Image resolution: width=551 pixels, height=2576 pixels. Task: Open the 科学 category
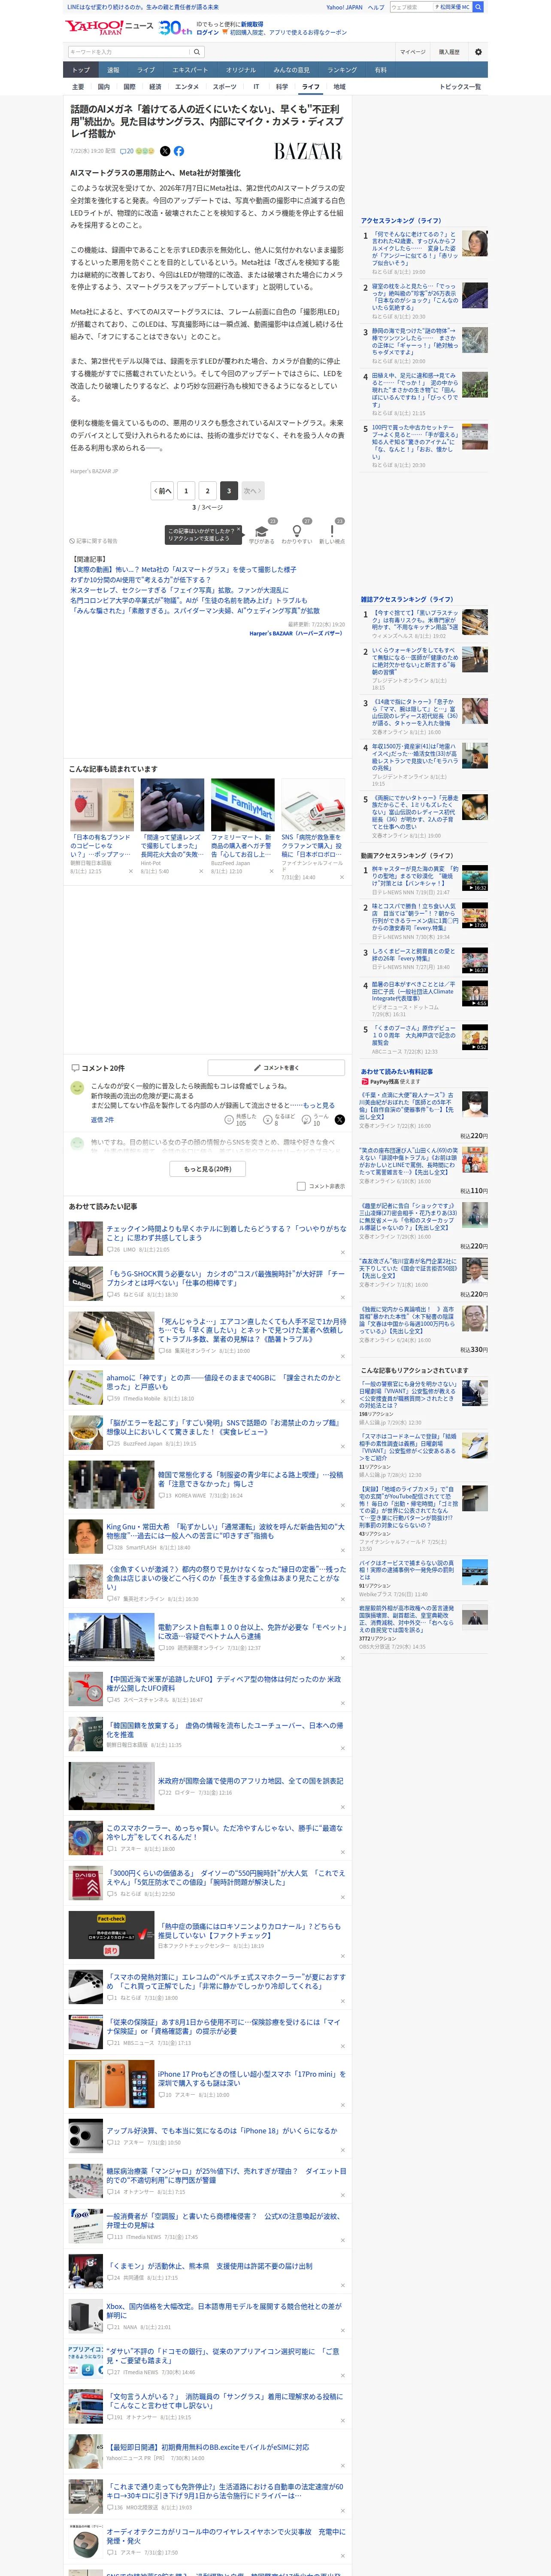click(282, 87)
